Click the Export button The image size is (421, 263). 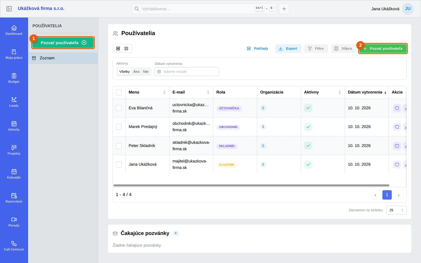pos(288,49)
